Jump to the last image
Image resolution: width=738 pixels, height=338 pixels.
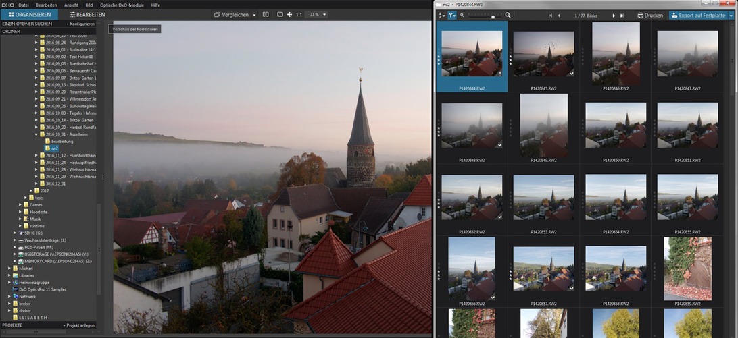tap(622, 15)
